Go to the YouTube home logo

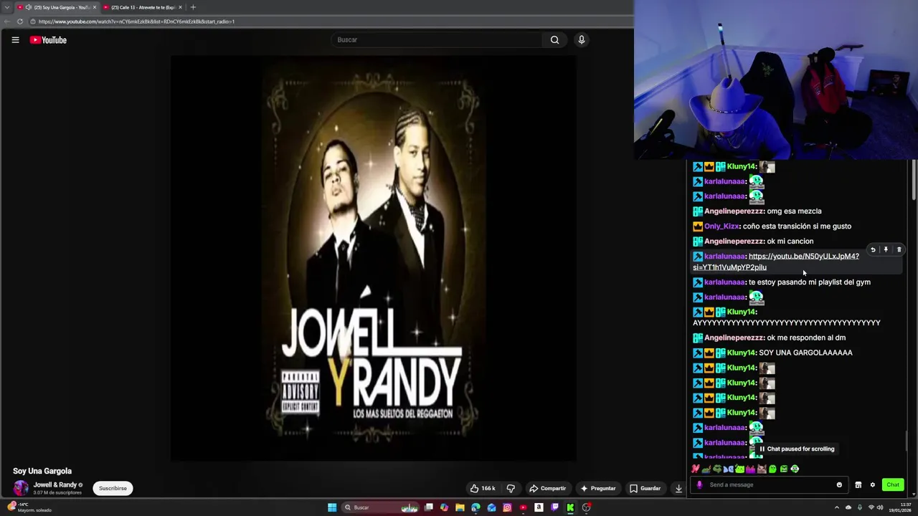pos(48,40)
